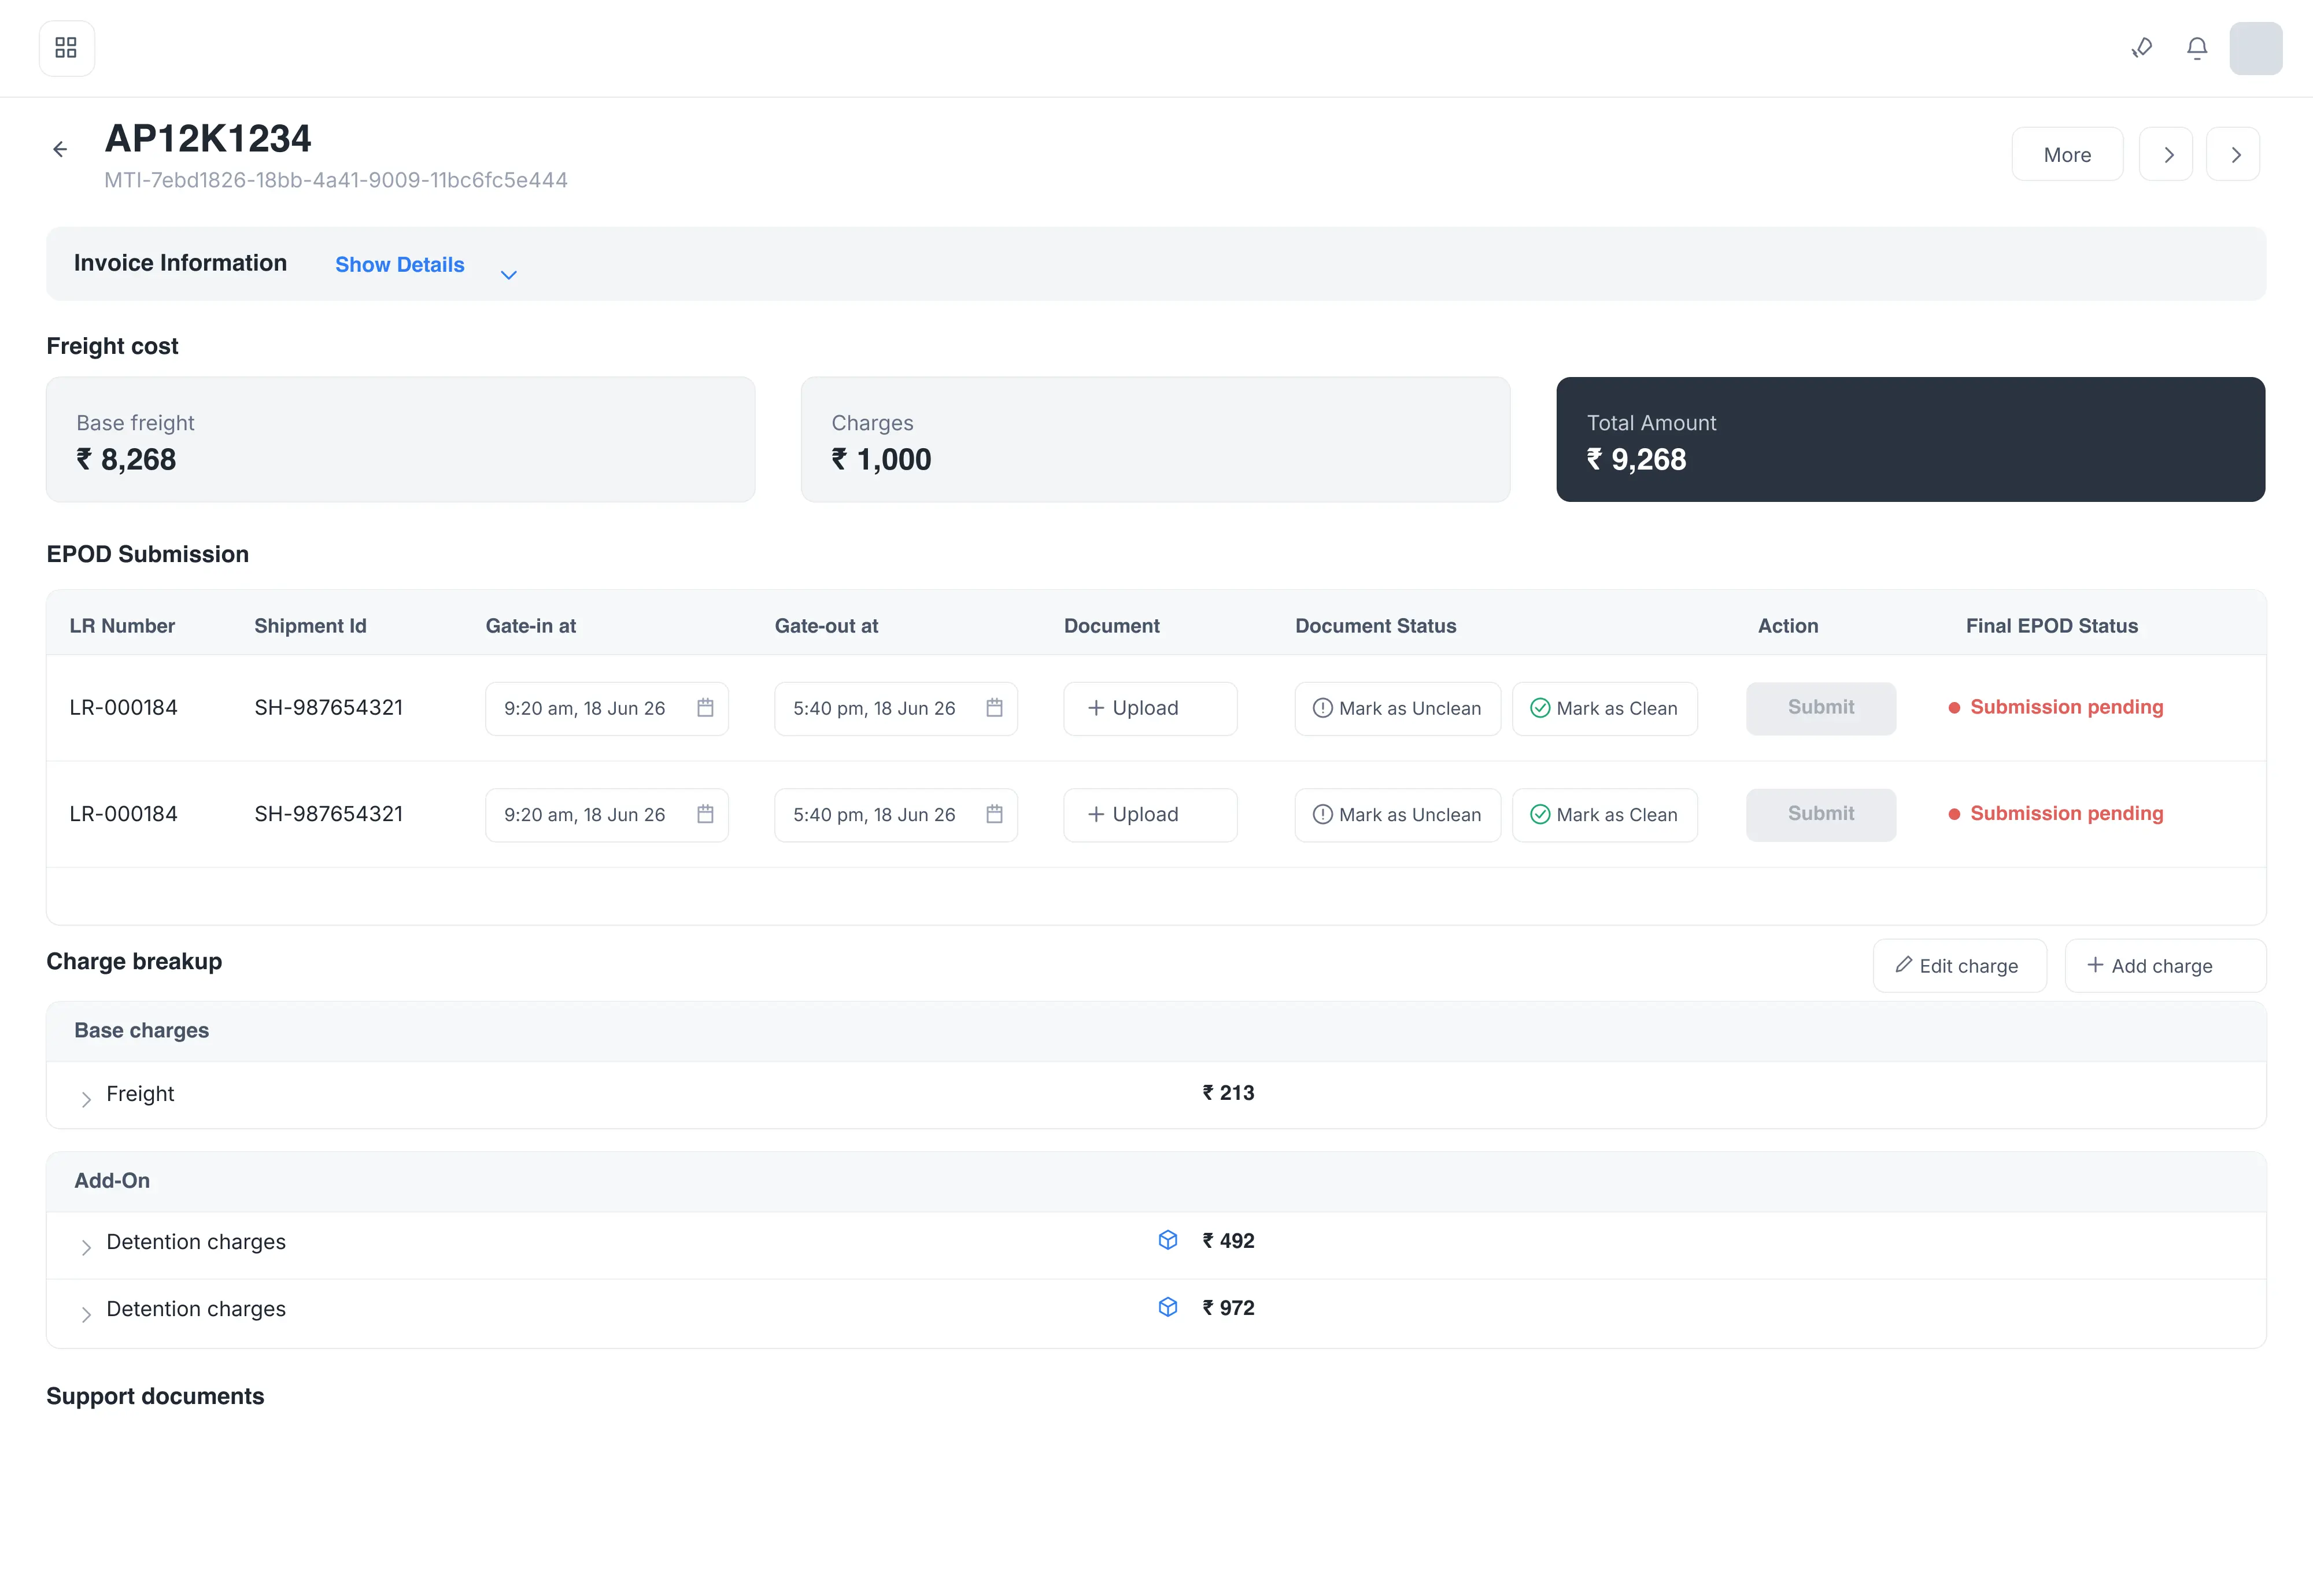Click LR Number column header
The height and width of the screenshot is (1596, 2313).
tap(122, 626)
